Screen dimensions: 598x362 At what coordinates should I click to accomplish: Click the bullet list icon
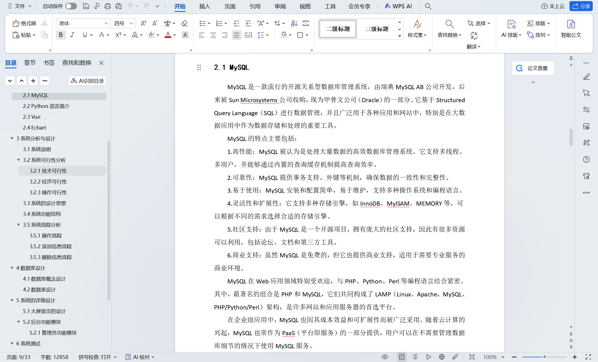click(x=202, y=23)
